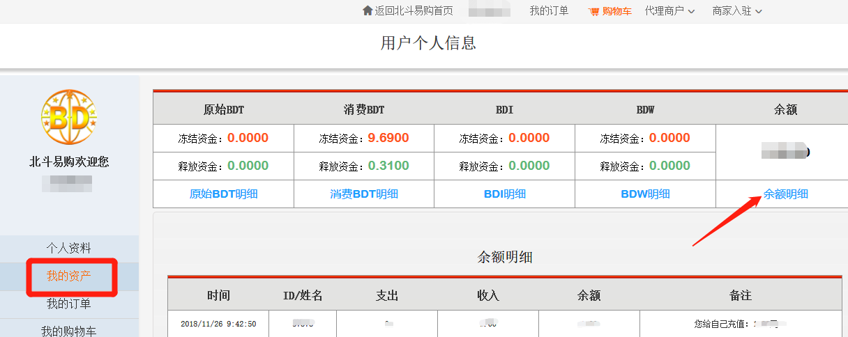Open 我的订单 in the sidebar

point(68,304)
